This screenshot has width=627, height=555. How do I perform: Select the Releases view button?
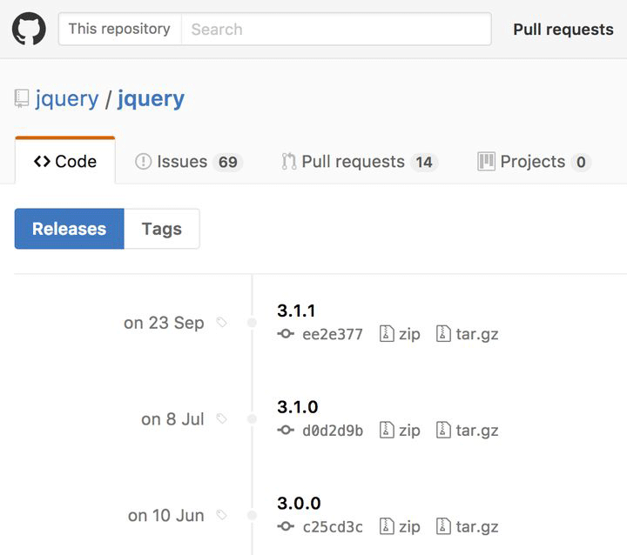[x=70, y=229]
